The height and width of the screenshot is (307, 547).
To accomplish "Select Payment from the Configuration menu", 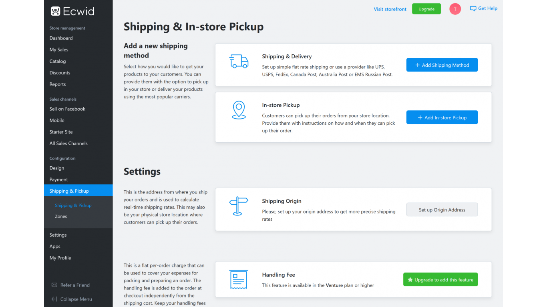I will point(58,179).
